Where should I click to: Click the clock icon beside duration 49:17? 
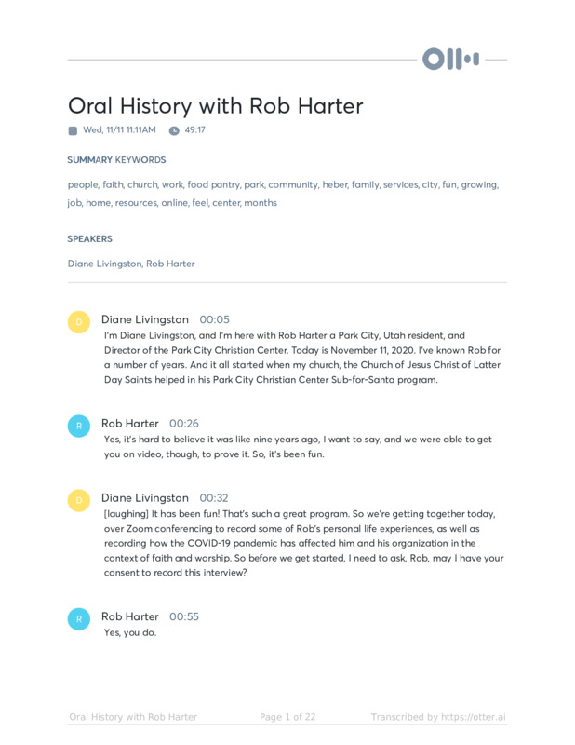click(174, 130)
